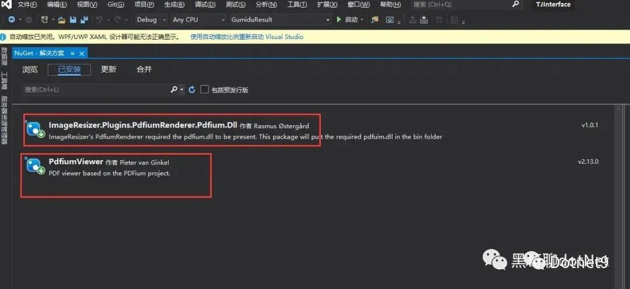Image resolution: width=630 pixels, height=289 pixels.
Task: Click version v1.0.1 of the ImageResizer package
Action: [590, 125]
